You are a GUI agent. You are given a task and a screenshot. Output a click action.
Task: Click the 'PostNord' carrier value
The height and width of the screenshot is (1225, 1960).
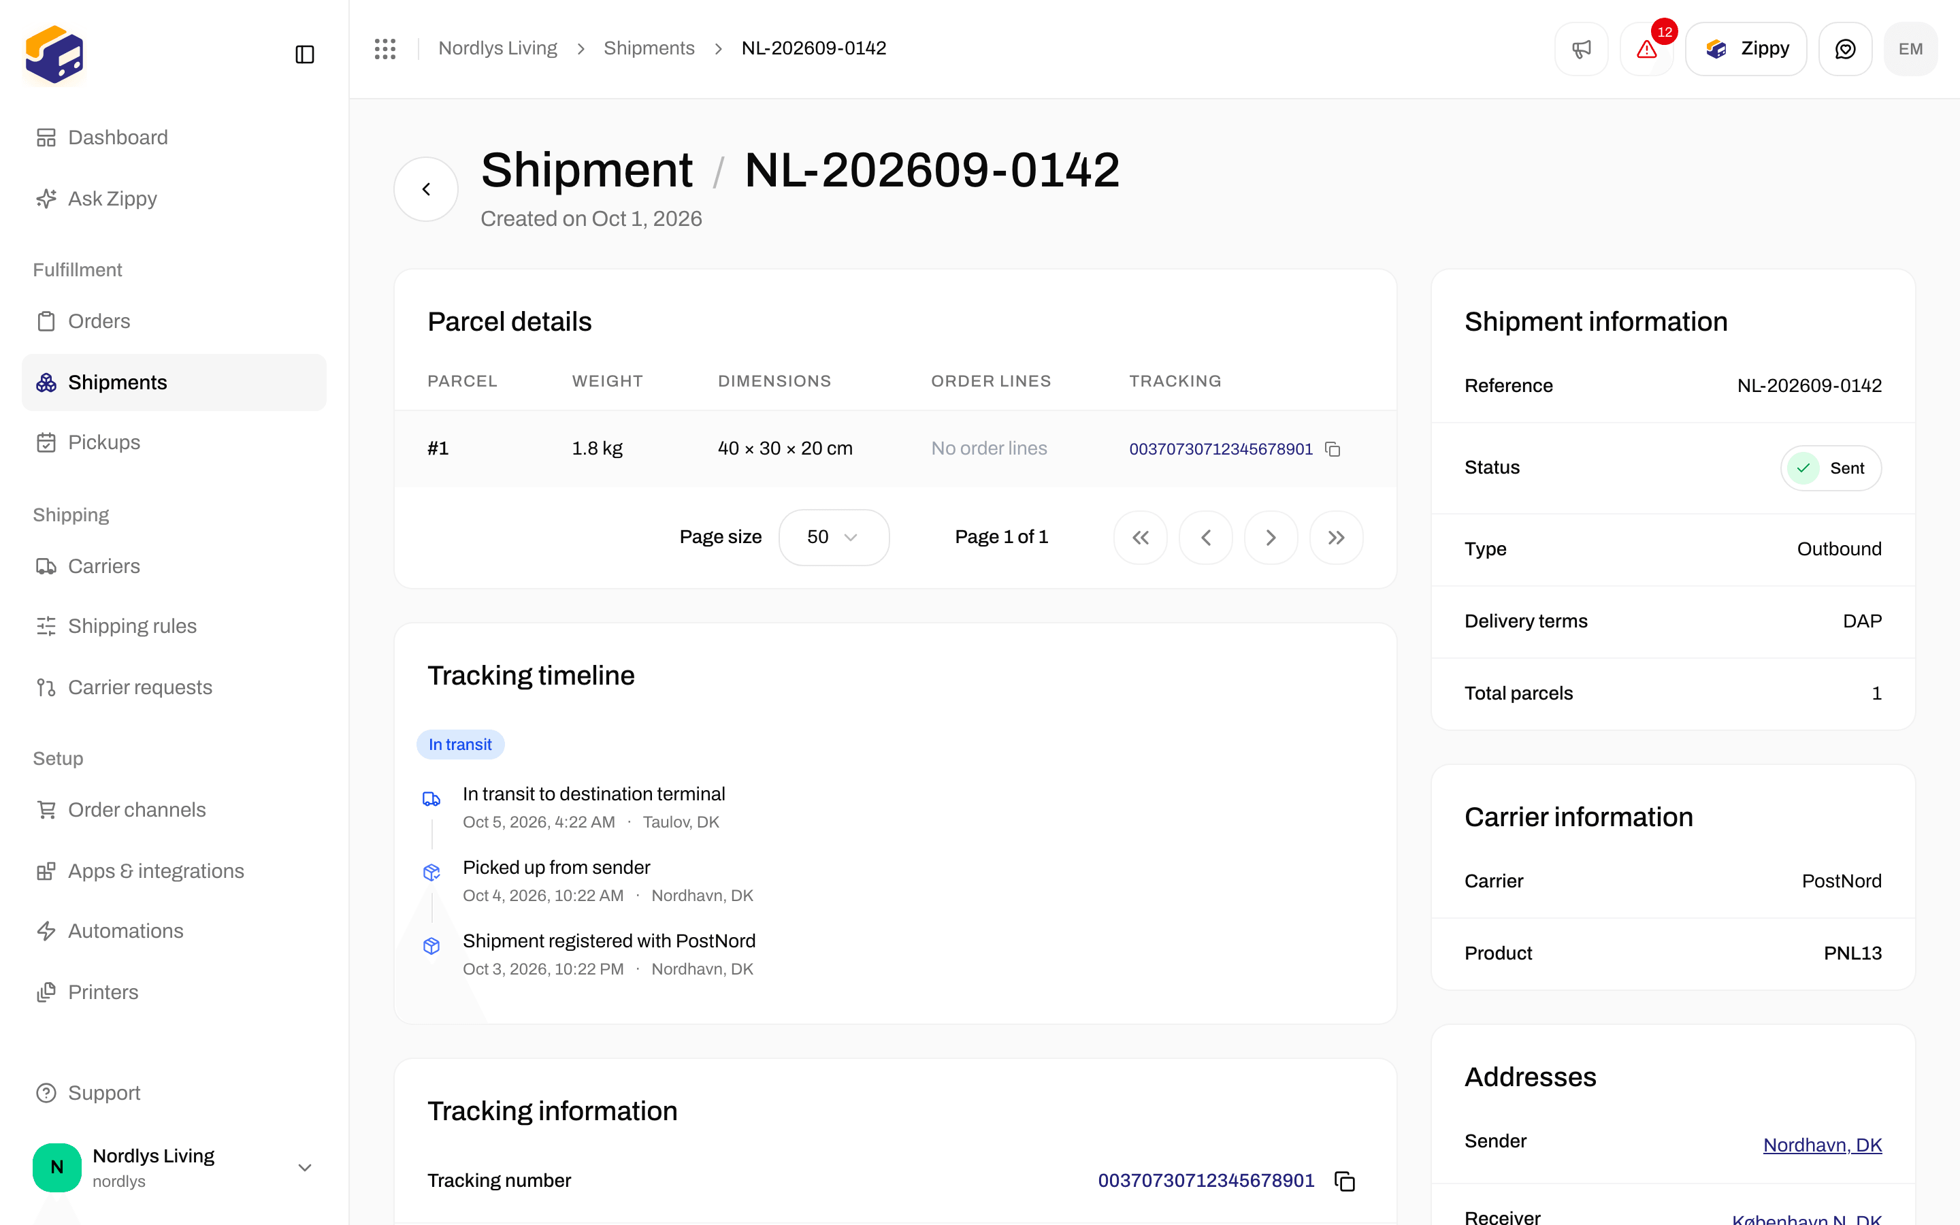tap(1842, 881)
